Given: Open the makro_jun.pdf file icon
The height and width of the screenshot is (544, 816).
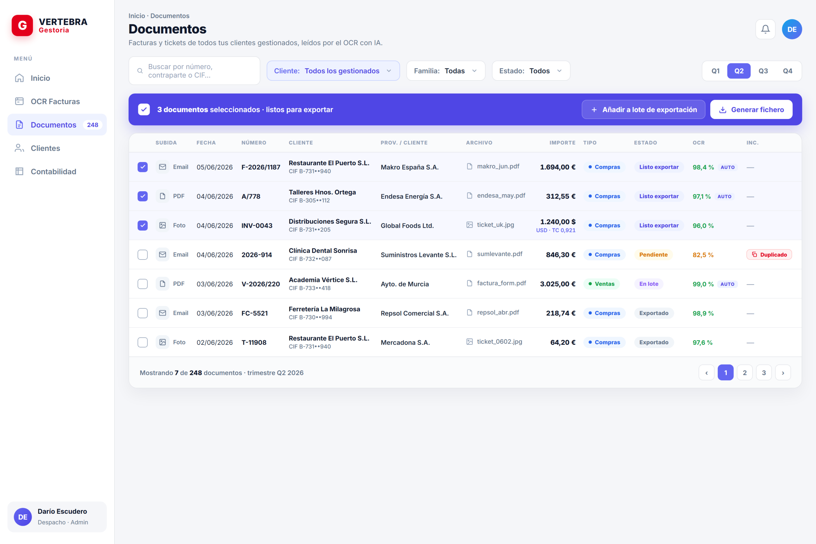Looking at the screenshot, I should [x=469, y=167].
